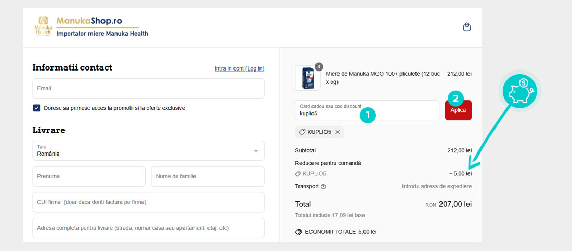
Task: Click the Subtotal label
Action: click(305, 150)
